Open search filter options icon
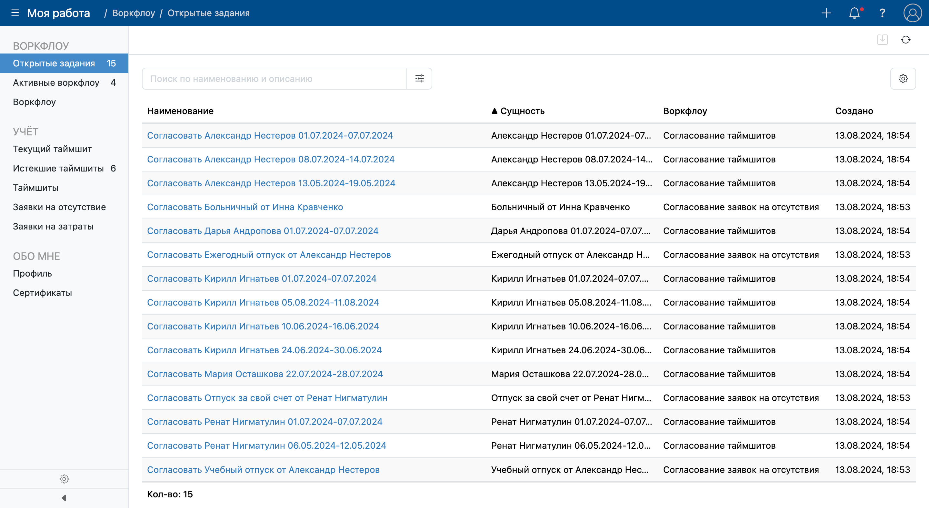 click(x=419, y=79)
